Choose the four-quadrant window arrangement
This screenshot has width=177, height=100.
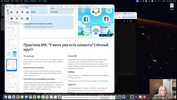[27, 19]
